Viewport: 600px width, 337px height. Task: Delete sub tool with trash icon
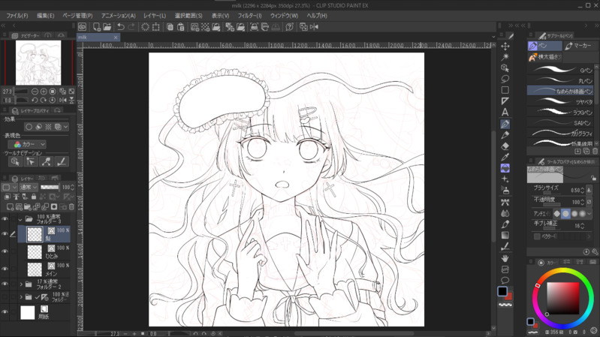tap(595, 152)
